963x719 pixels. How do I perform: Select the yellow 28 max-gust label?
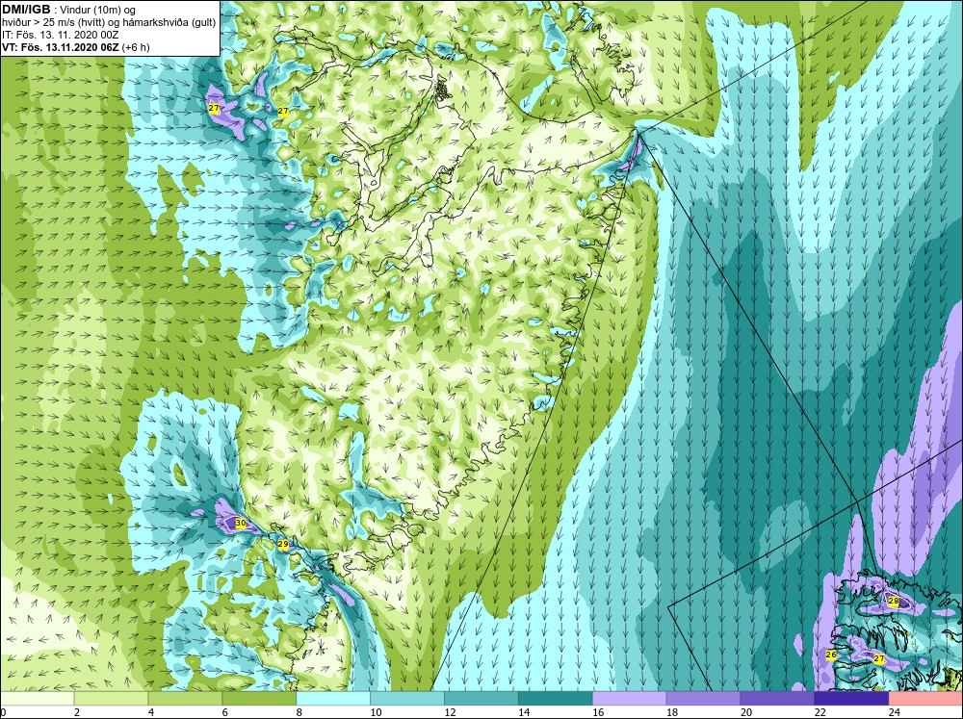(x=894, y=601)
